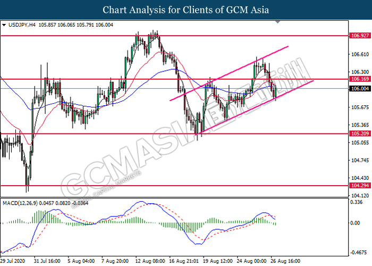Click the 106.610 price scale value
Image resolution: width=372 pixels, height=266 pixels.
coord(360,54)
